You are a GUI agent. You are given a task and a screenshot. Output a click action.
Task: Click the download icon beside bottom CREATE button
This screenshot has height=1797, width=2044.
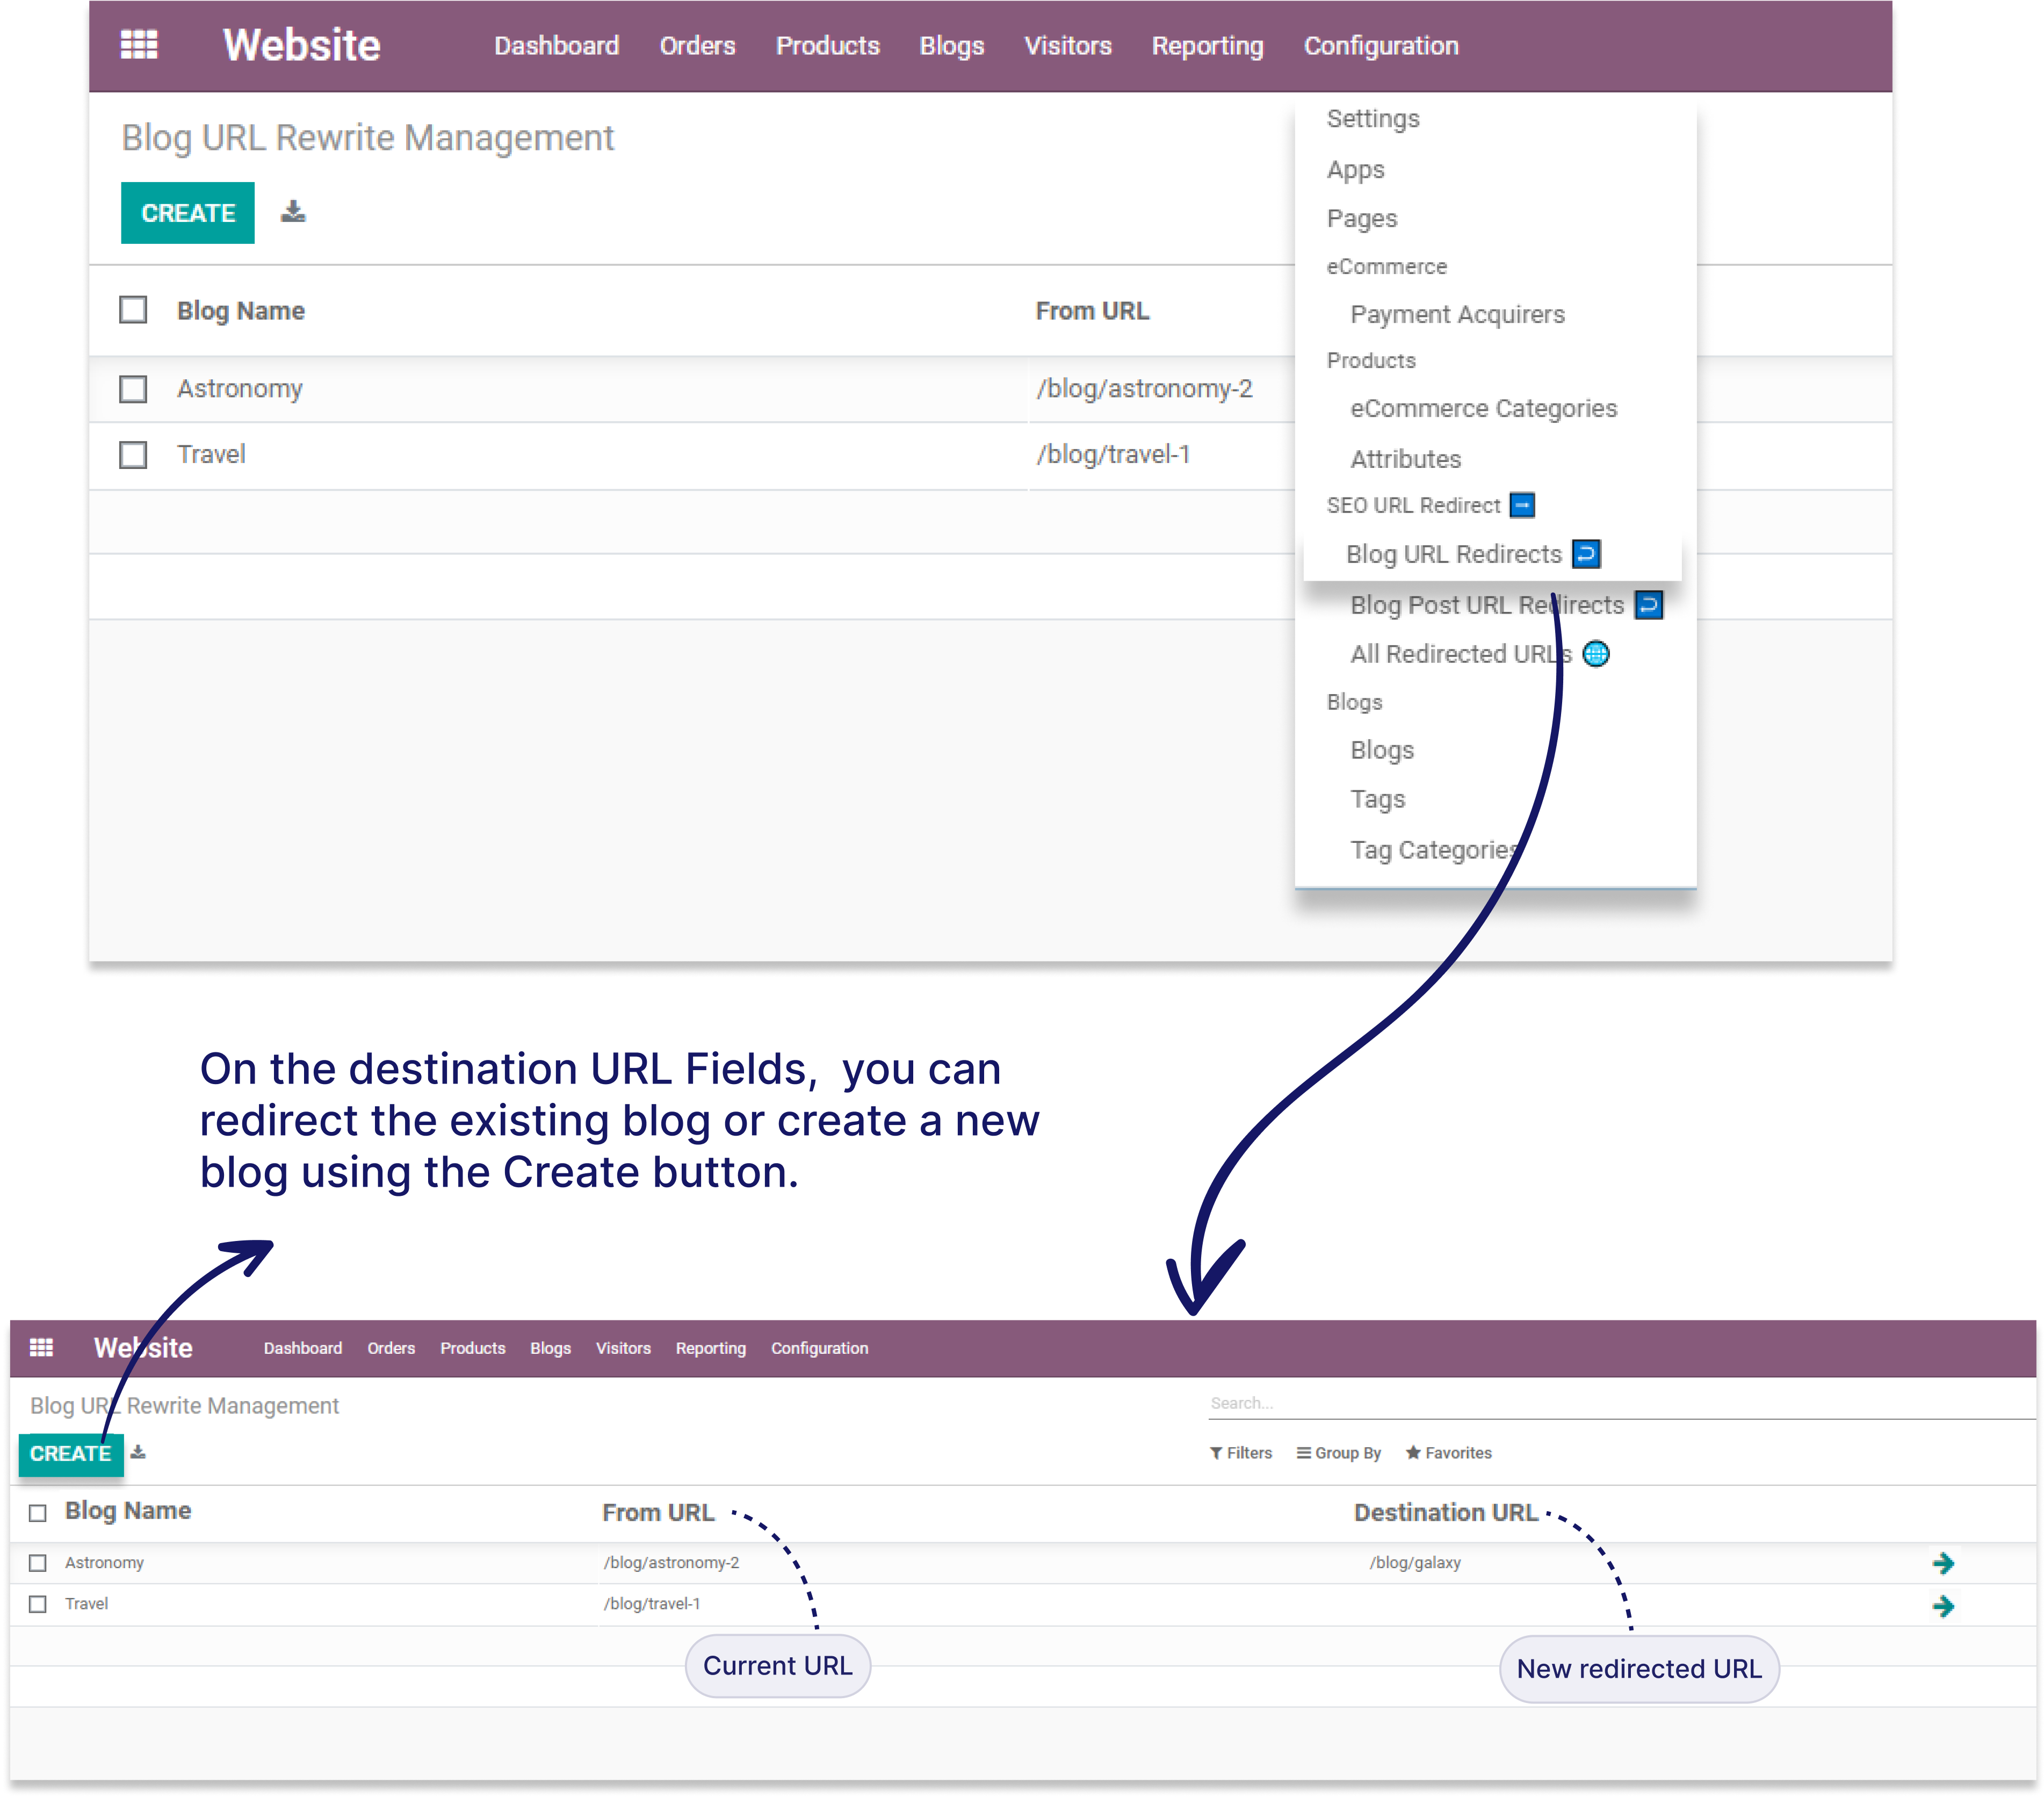click(138, 1452)
